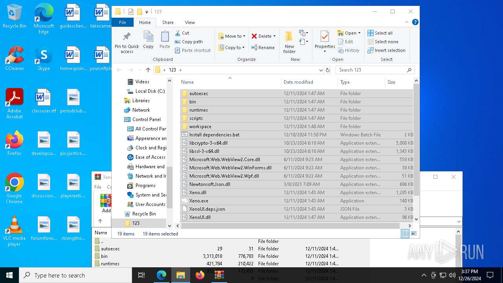
Task: Open Recycle Bin desktop icon
Action: [x=15, y=17]
